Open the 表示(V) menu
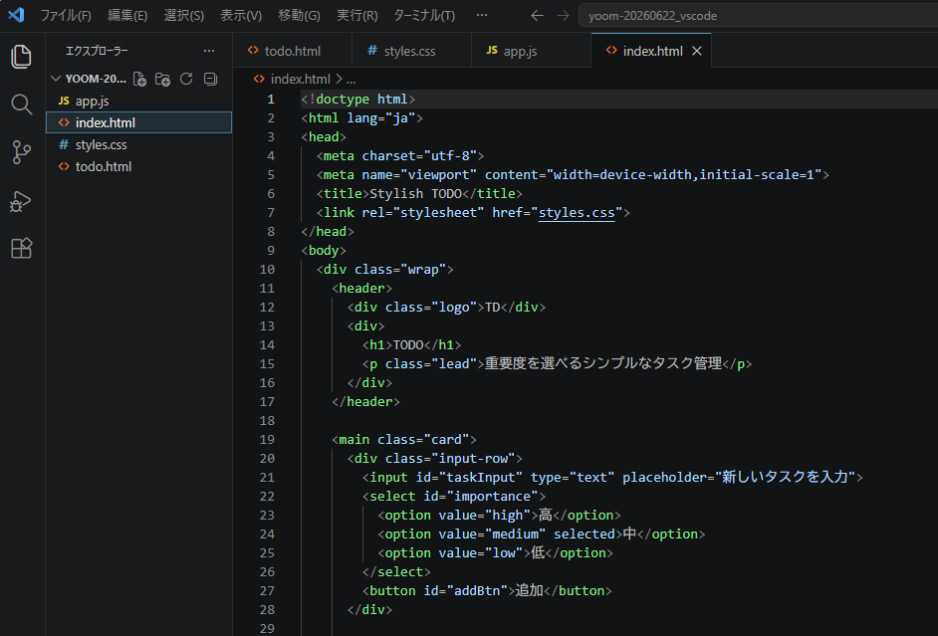This screenshot has width=938, height=636. (x=241, y=16)
